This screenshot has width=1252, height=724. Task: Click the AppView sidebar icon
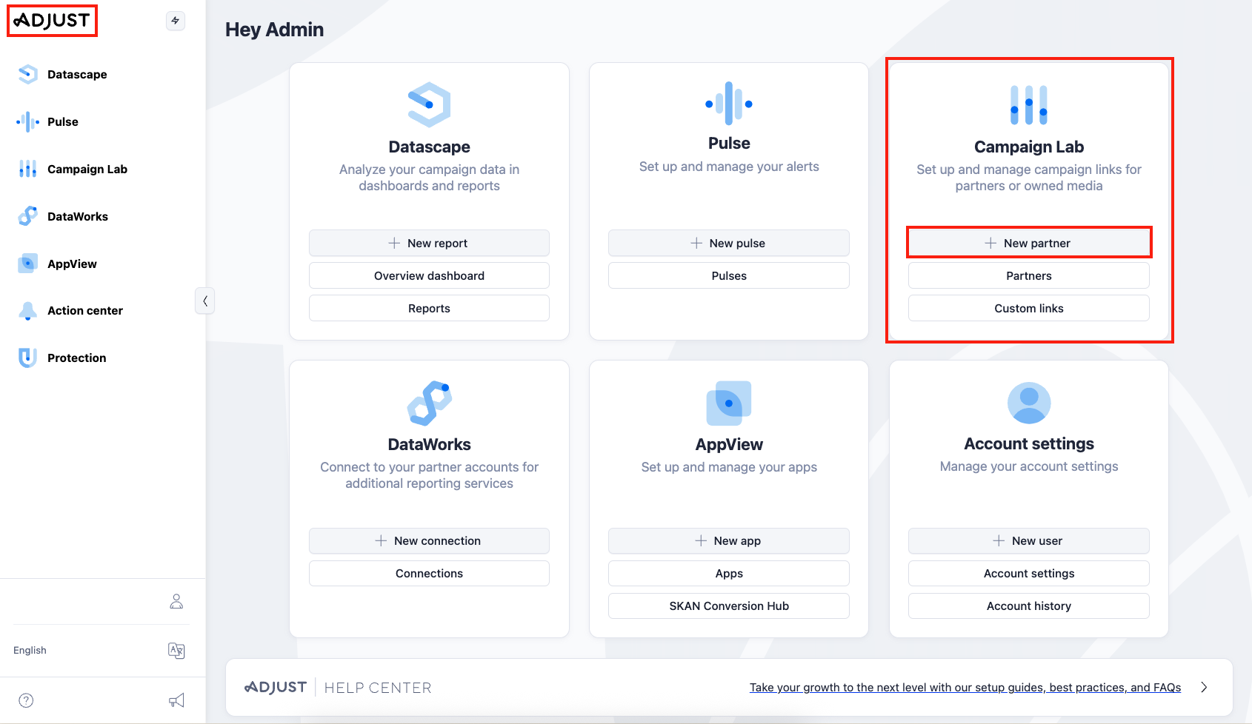point(28,264)
